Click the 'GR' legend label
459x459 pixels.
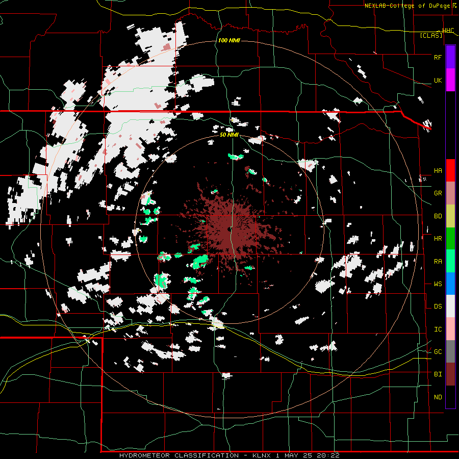(438, 193)
